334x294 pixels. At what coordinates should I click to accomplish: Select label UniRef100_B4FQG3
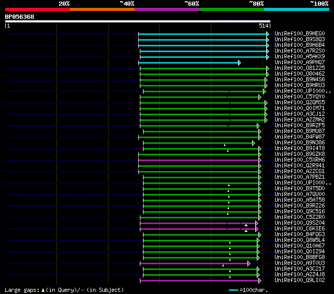pyautogui.click(x=300, y=235)
